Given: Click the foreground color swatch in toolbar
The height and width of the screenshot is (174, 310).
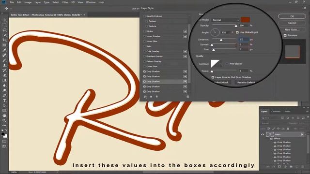Looking at the screenshot, I should tap(3, 134).
